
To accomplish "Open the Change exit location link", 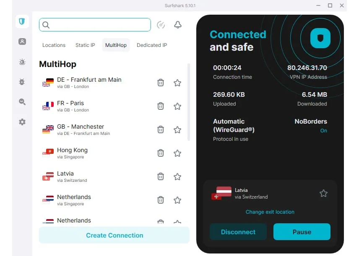I will [x=270, y=212].
